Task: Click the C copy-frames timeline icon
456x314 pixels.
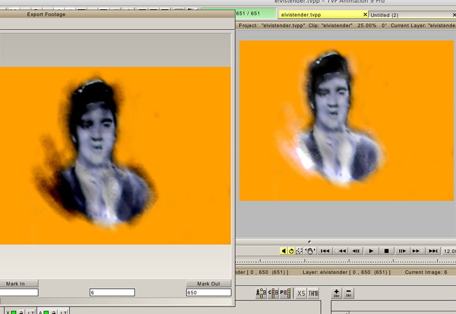Action: pos(273,293)
